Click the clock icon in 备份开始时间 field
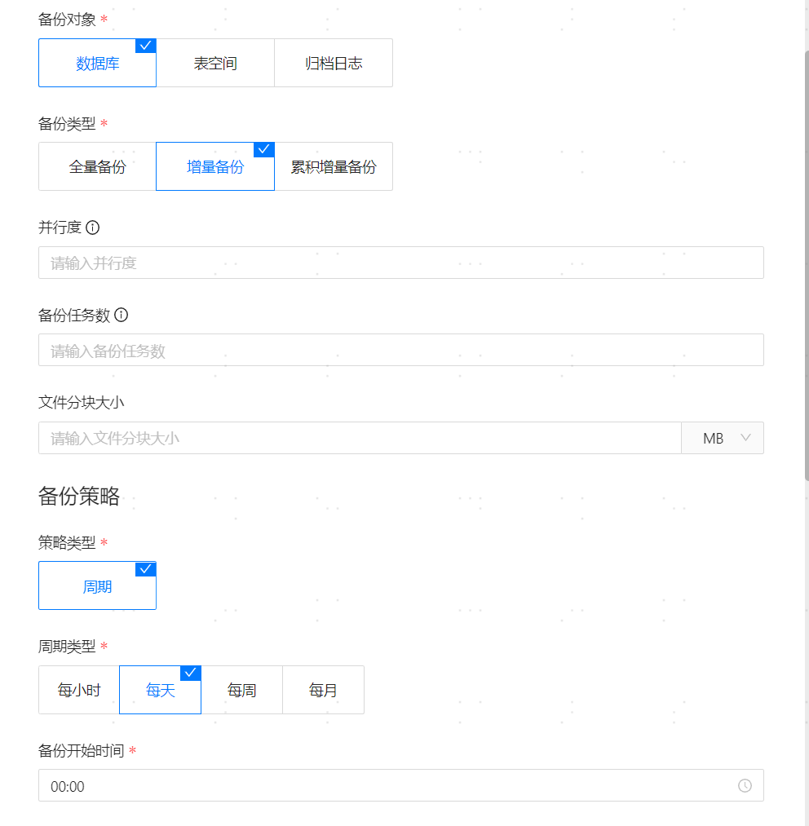 745,785
